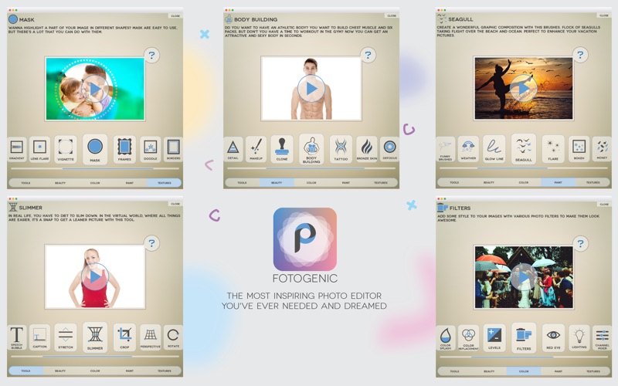Click Close button in the Filters window
This screenshot has height=386, width=618.
[604, 204]
